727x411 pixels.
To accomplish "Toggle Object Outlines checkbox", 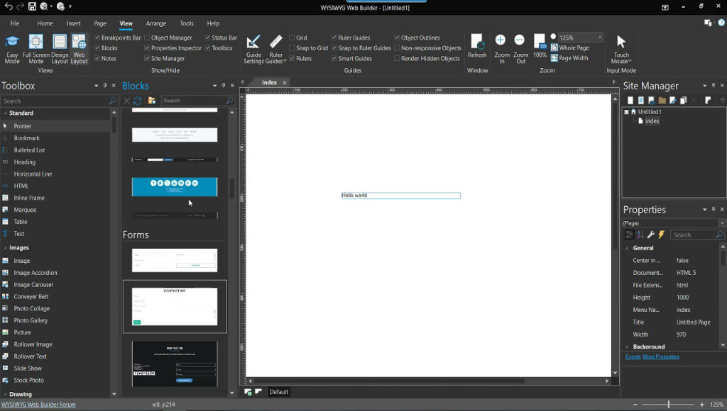I will 397,38.
